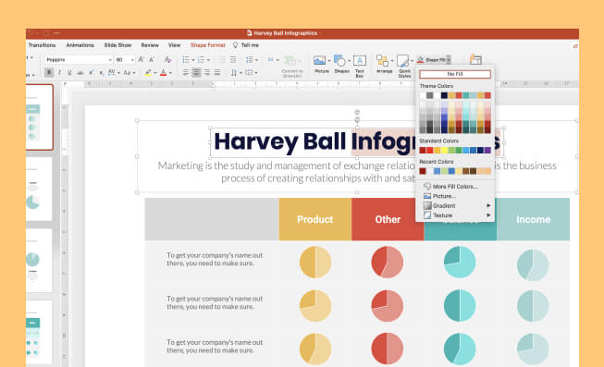This screenshot has height=367, width=604.
Task: Pick the yellow standard color swatch
Action: pos(444,150)
